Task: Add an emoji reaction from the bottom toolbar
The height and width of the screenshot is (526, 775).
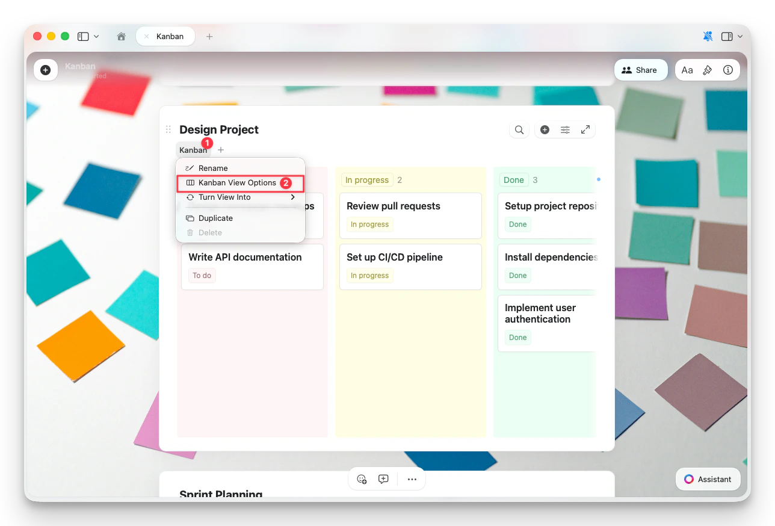Action: pyautogui.click(x=362, y=479)
